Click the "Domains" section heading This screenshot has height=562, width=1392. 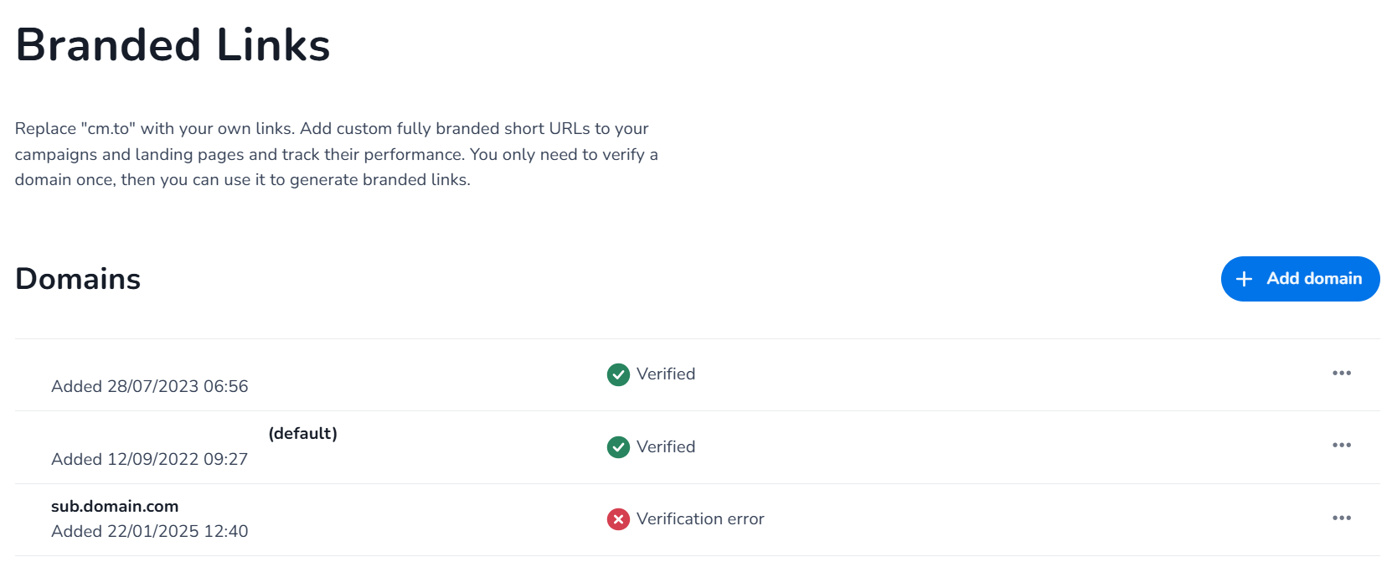(x=78, y=279)
